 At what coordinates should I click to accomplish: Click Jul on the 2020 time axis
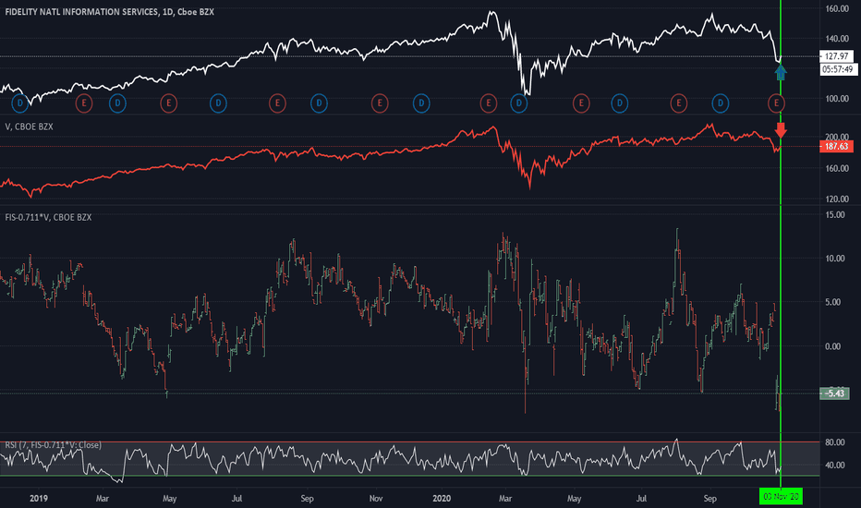tap(641, 499)
